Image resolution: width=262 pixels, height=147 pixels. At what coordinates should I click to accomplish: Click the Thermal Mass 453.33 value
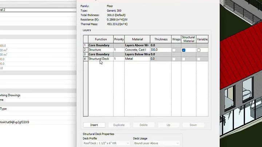tap(117, 24)
